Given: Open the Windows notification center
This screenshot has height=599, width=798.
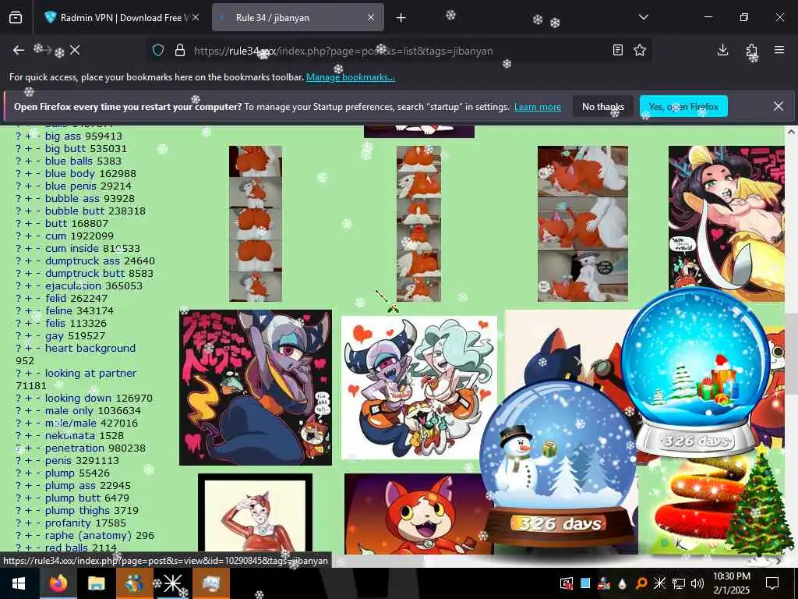Looking at the screenshot, I should (x=772, y=583).
